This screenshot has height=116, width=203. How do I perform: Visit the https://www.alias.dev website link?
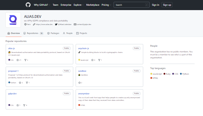(44, 24)
